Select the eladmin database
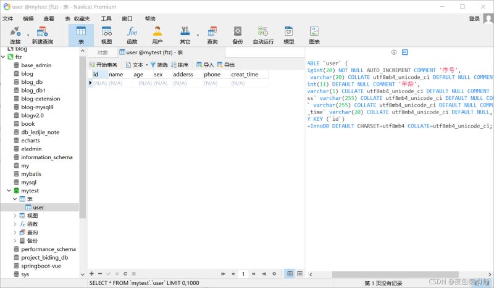 coord(31,149)
